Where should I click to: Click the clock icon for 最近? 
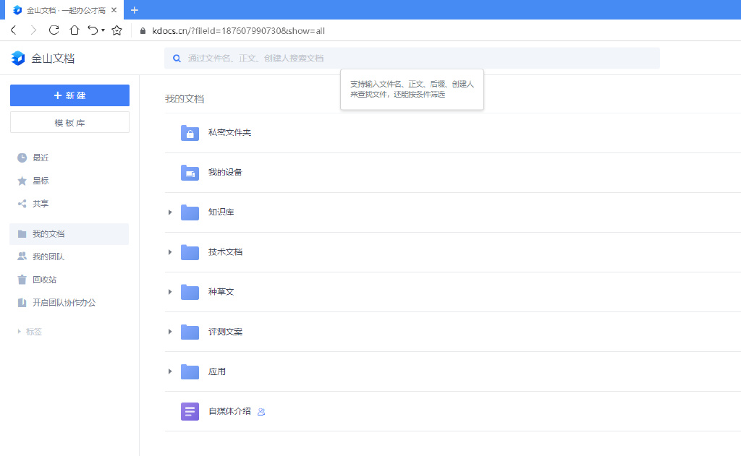pos(22,158)
